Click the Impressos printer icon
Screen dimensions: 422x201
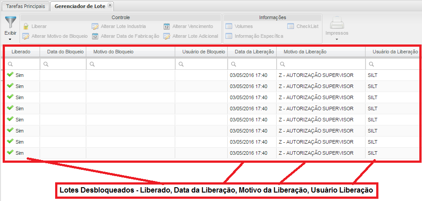(x=337, y=23)
